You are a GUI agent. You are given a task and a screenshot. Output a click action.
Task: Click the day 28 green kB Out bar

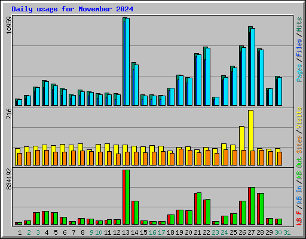[262, 209]
